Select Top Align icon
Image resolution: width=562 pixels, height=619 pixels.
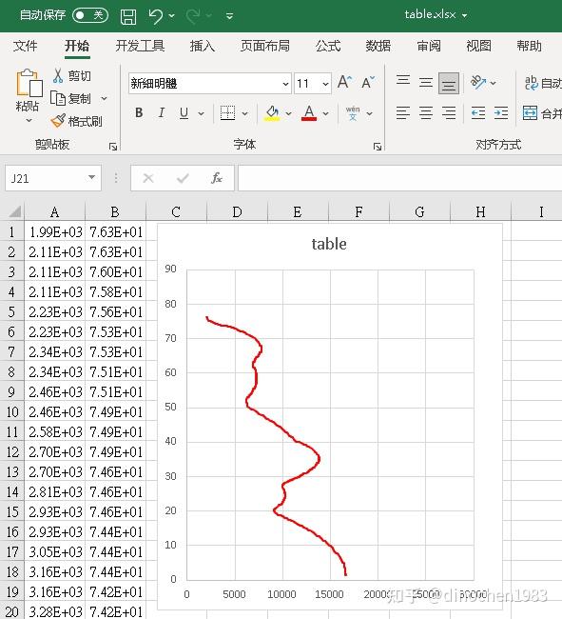[x=403, y=83]
